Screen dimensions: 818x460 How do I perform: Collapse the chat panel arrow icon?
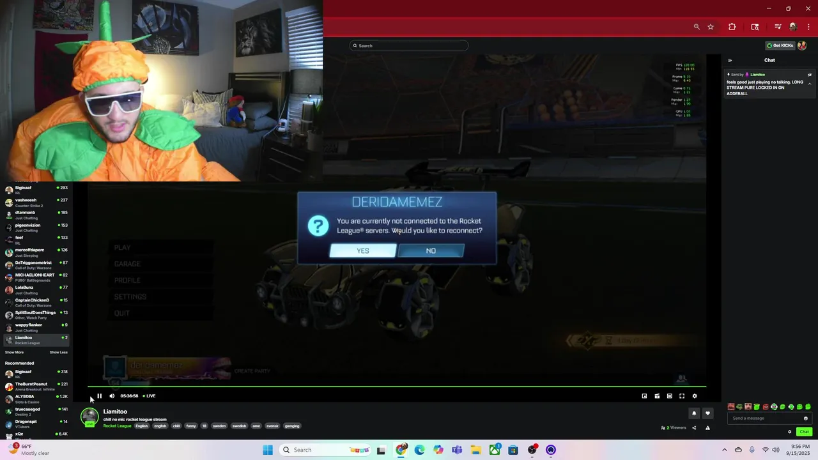coord(730,60)
